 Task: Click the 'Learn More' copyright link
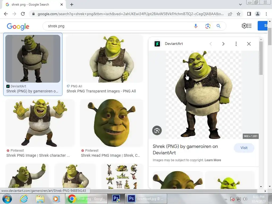pyautogui.click(x=213, y=160)
